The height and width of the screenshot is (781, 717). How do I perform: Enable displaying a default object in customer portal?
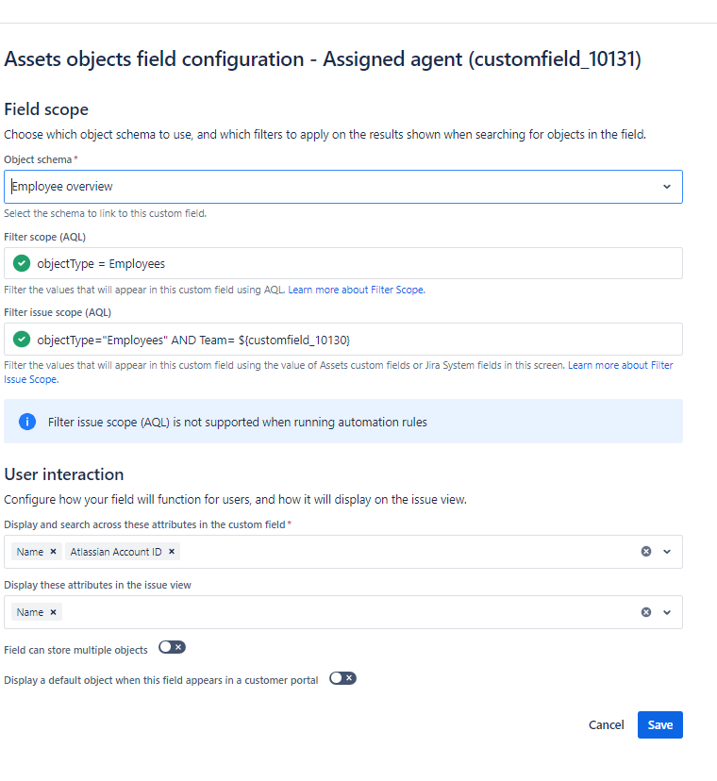tap(342, 678)
